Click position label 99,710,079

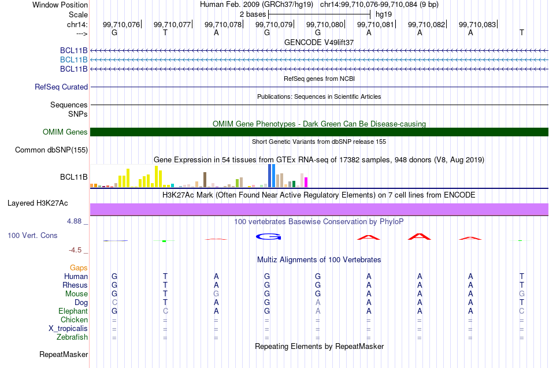(x=274, y=24)
